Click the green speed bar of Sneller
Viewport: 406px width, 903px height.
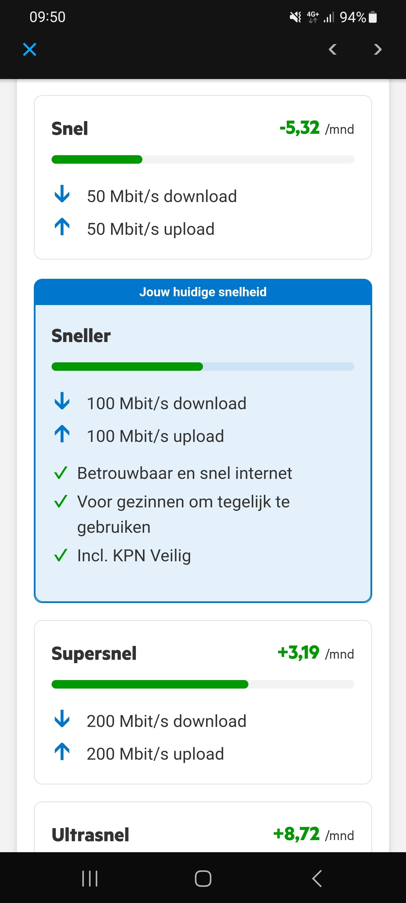[x=127, y=367]
